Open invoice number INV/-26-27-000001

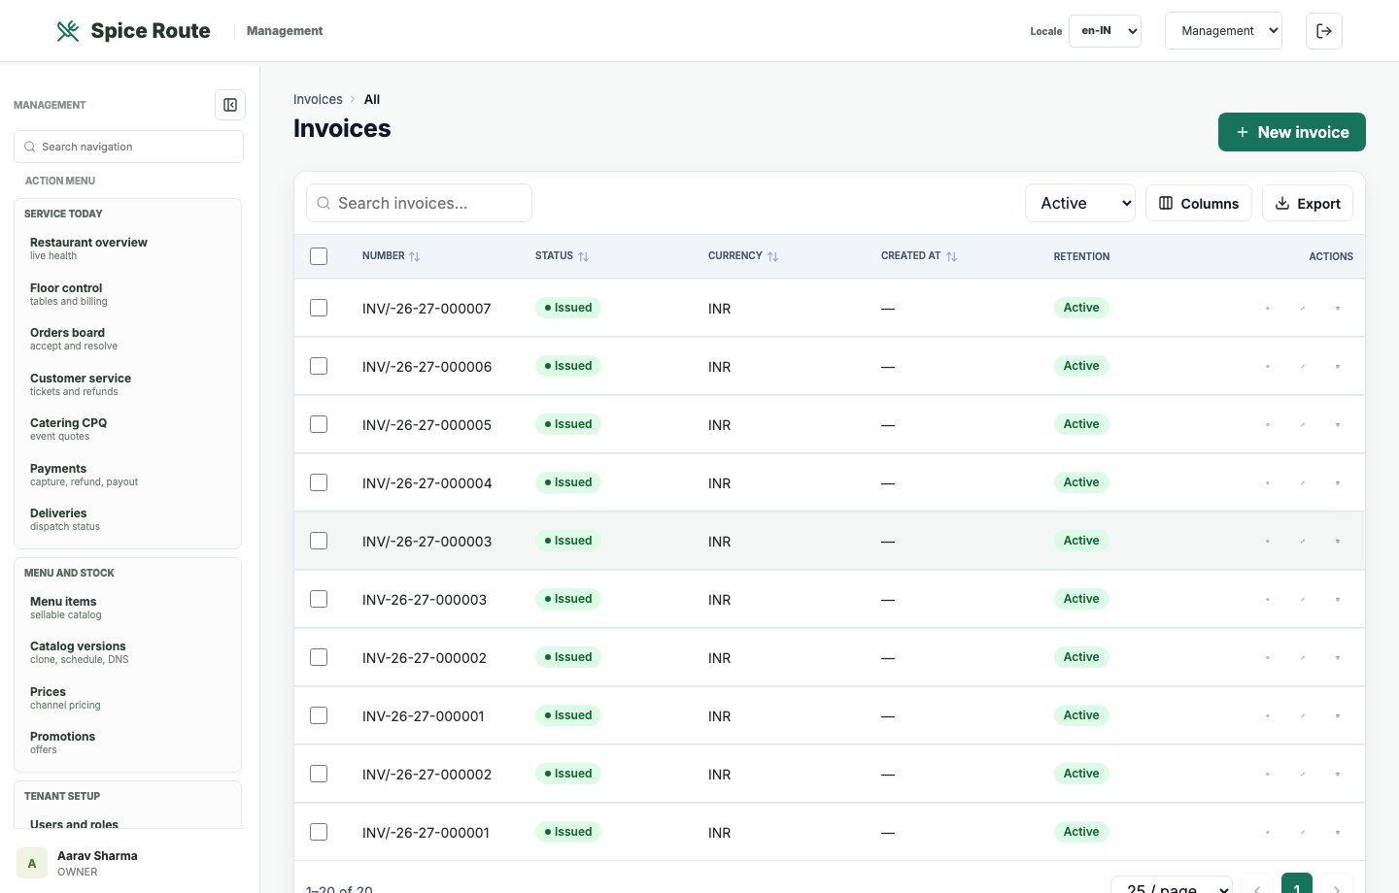point(426,833)
